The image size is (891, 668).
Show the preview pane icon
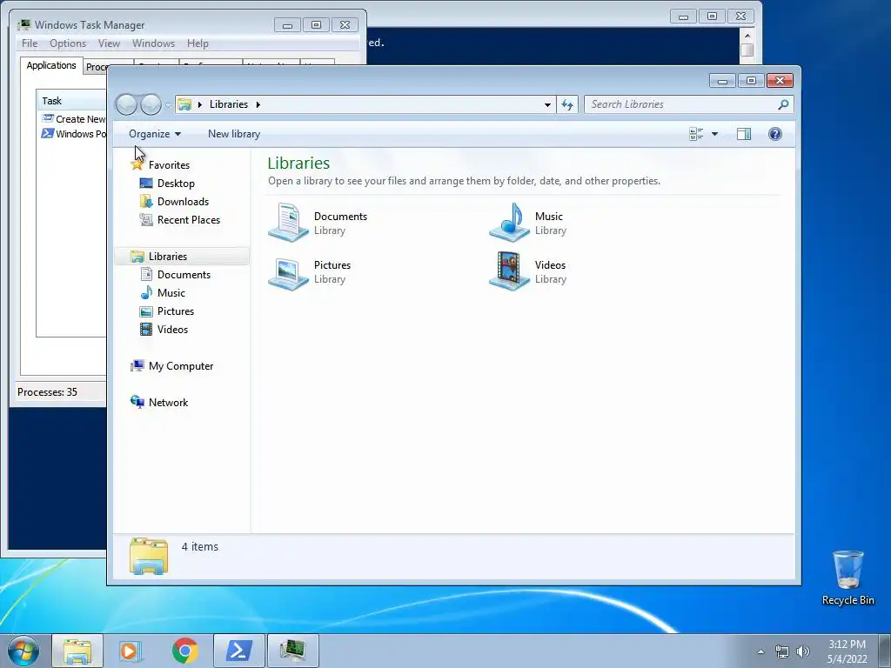pos(743,134)
